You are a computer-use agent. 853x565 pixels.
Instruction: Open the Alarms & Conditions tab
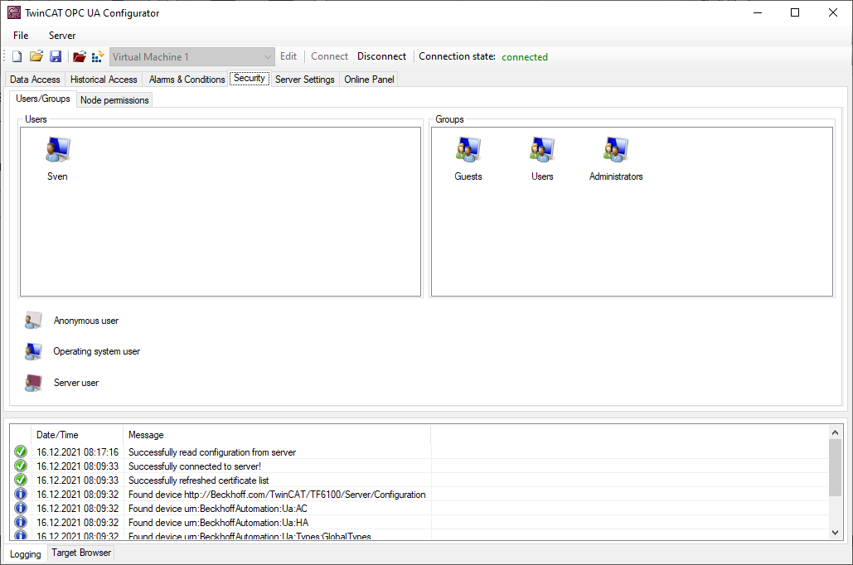(187, 80)
